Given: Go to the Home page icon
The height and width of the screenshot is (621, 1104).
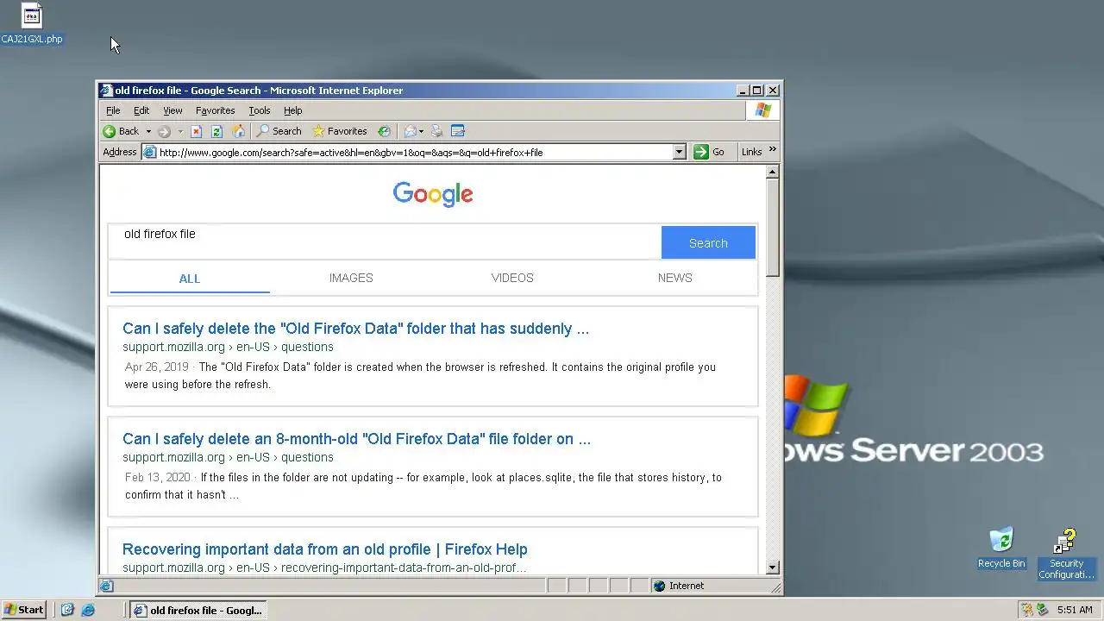Looking at the screenshot, I should click(x=238, y=131).
